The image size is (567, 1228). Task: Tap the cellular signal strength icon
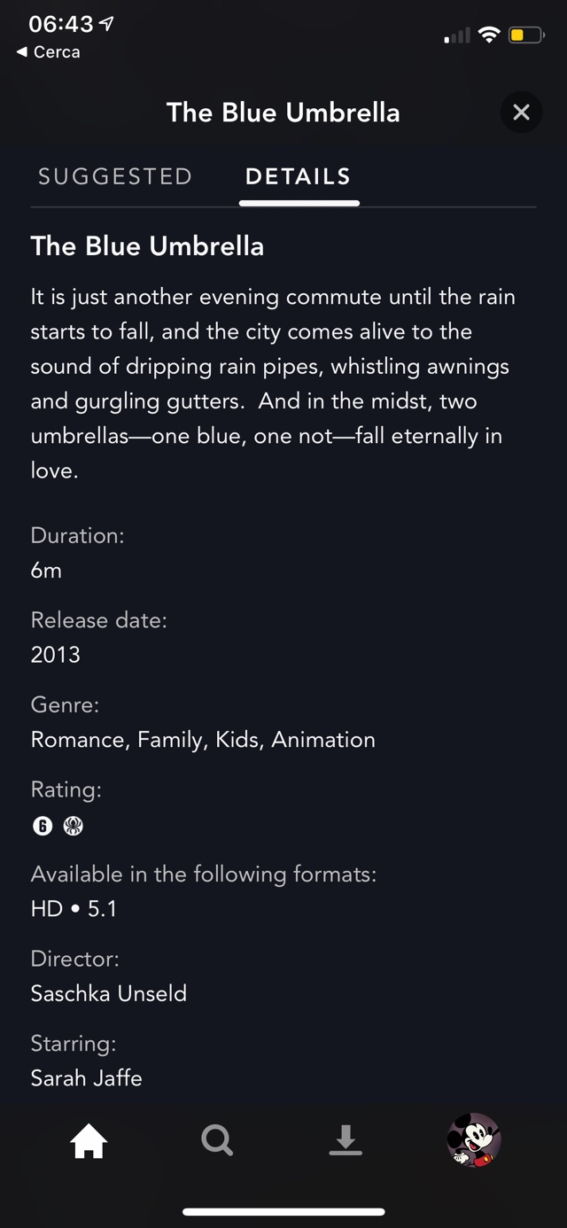pyautogui.click(x=457, y=36)
